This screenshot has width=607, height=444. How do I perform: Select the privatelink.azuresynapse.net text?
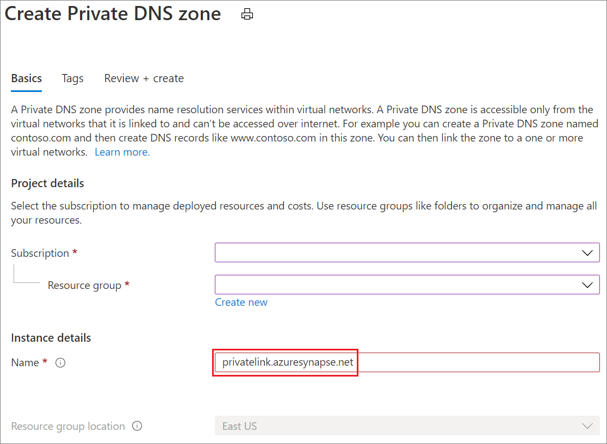(x=286, y=362)
